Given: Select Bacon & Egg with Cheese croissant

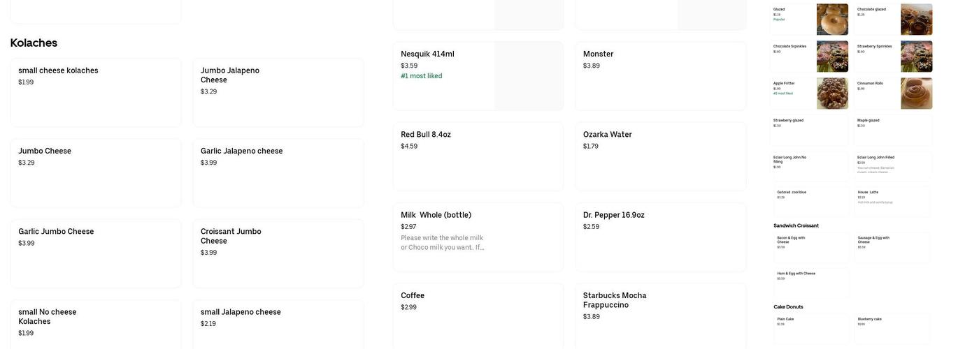Looking at the screenshot, I should click(x=811, y=247).
